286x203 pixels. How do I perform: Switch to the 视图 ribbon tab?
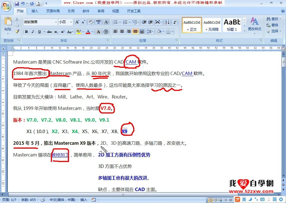(116, 11)
